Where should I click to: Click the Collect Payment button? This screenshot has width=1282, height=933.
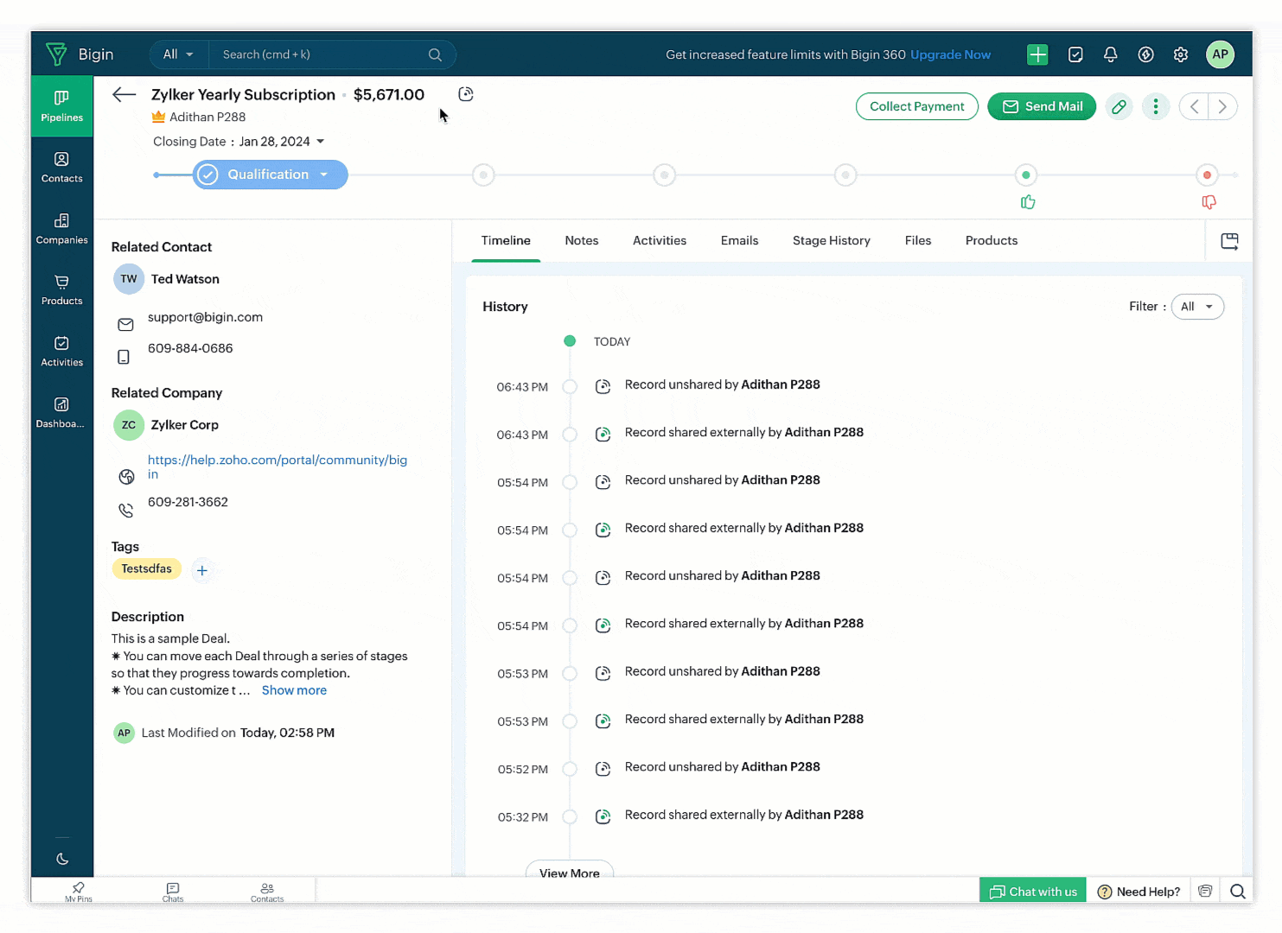(917, 106)
